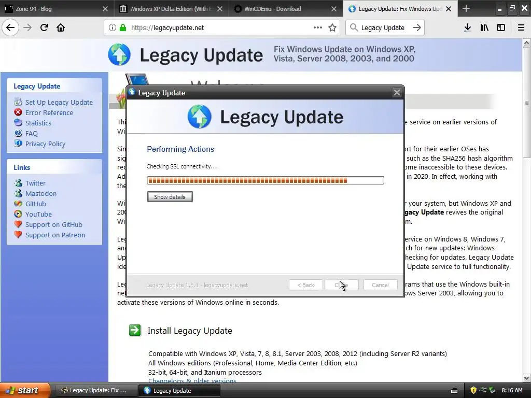Open the browser library icon
531x398 pixels.
tap(484, 27)
